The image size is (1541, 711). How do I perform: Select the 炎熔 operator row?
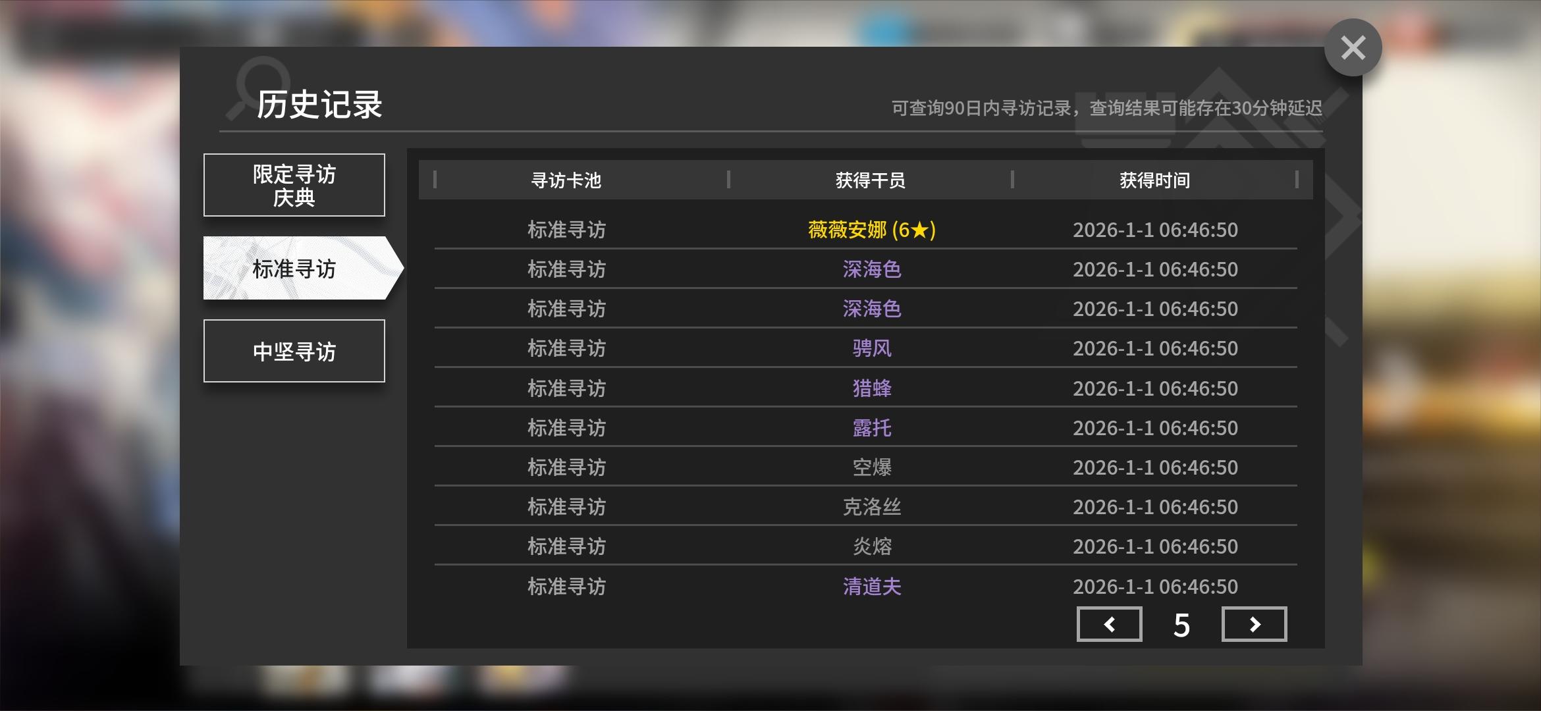871,546
